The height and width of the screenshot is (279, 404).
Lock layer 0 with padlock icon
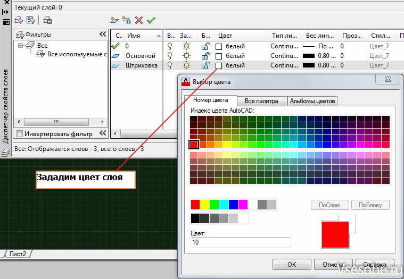205,46
